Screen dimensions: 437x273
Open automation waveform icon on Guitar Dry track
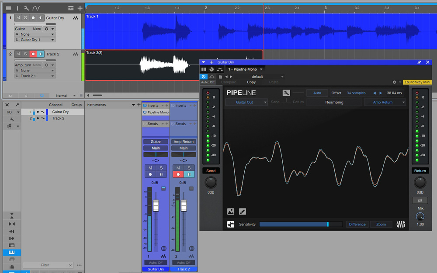[x=76, y=18]
